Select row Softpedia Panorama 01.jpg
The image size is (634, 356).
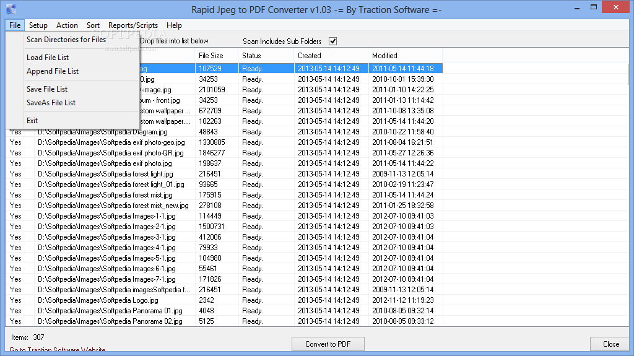click(x=224, y=311)
